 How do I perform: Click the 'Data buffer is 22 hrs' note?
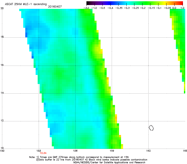91,160
